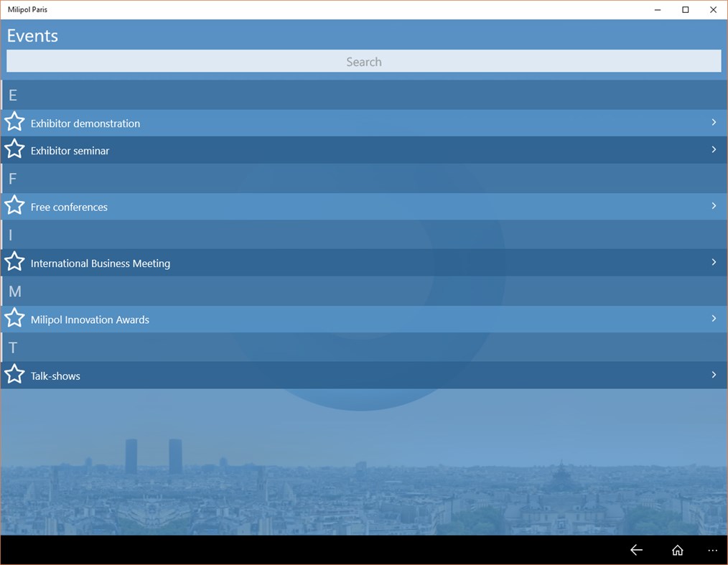Expand Exhibitor demonstration details via chevron
Image resolution: width=728 pixels, height=565 pixels.
pyautogui.click(x=713, y=122)
